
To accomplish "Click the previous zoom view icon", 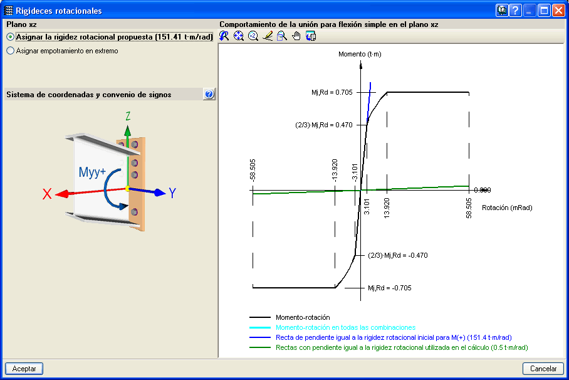I will click(224, 36).
